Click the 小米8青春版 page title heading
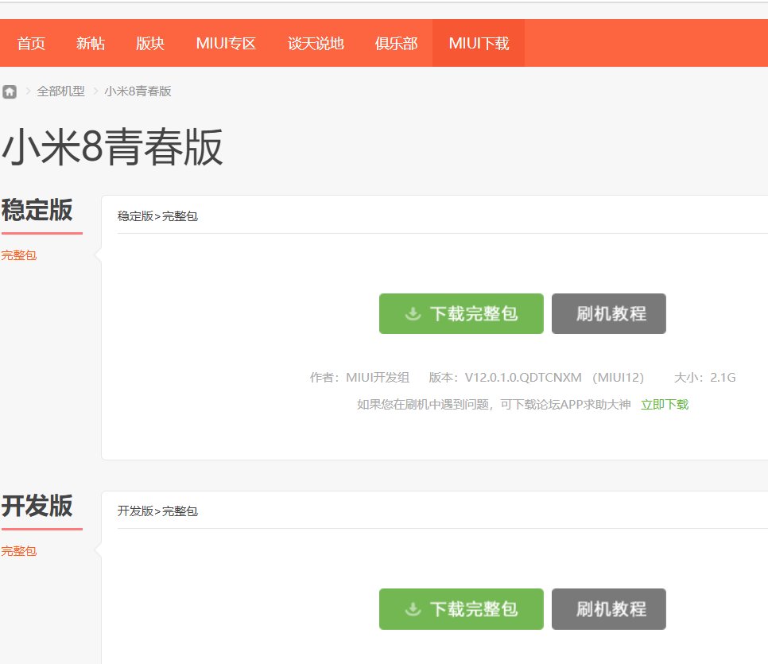Image resolution: width=768 pixels, height=664 pixels. click(x=112, y=148)
